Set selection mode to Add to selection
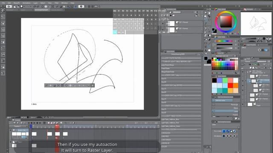The width and height of the screenshot is (273, 153). tap(227, 131)
